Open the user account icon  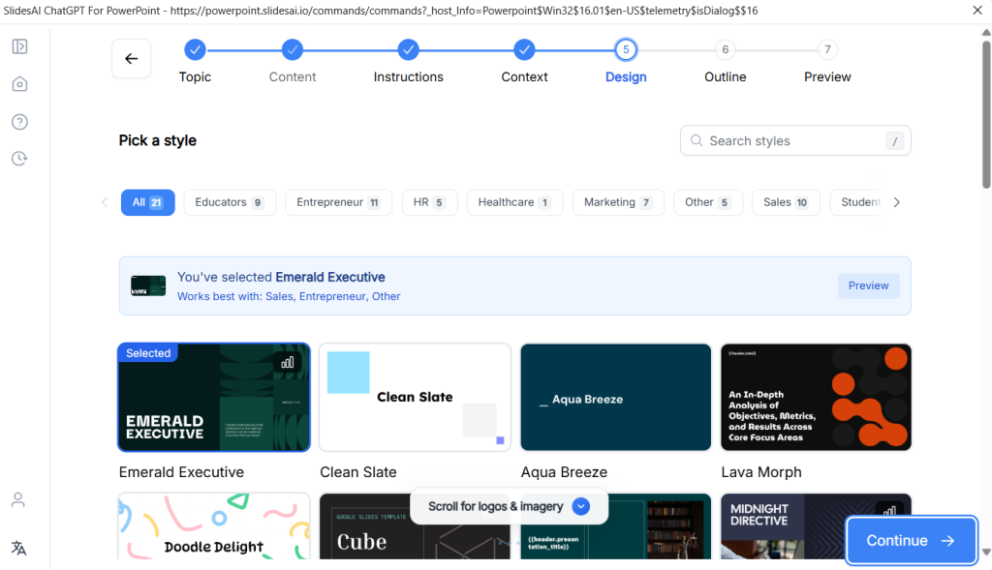pyautogui.click(x=18, y=500)
